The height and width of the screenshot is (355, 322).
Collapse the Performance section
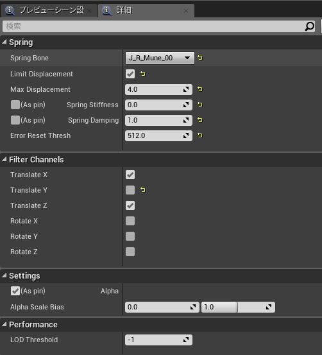4,324
